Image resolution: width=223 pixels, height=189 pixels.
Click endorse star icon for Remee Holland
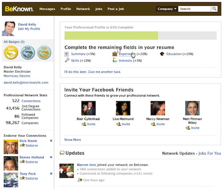[x=22, y=161]
